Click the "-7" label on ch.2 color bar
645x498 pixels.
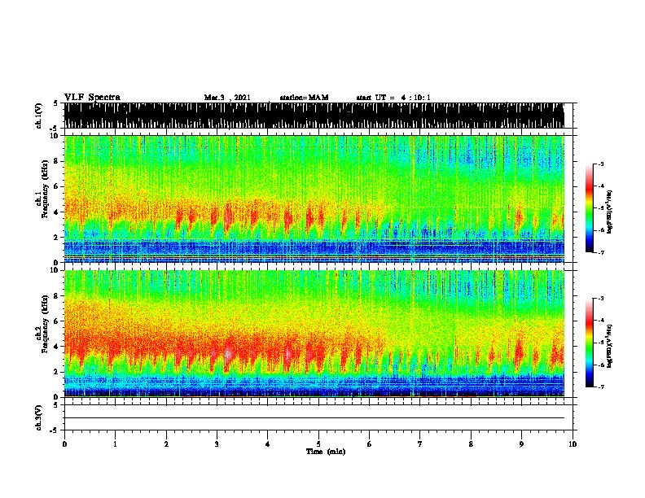click(x=600, y=387)
